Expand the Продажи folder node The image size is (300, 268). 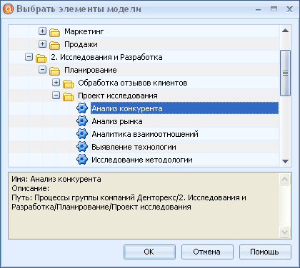pyautogui.click(x=42, y=43)
